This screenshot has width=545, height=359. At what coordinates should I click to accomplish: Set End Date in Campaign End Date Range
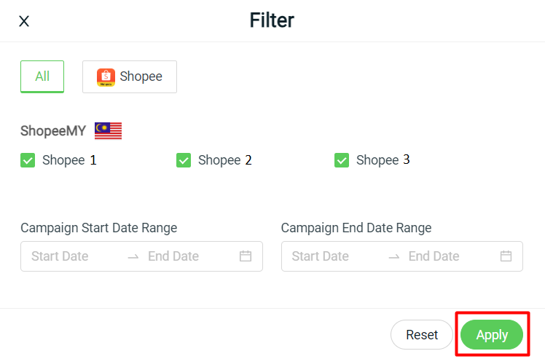click(x=434, y=256)
